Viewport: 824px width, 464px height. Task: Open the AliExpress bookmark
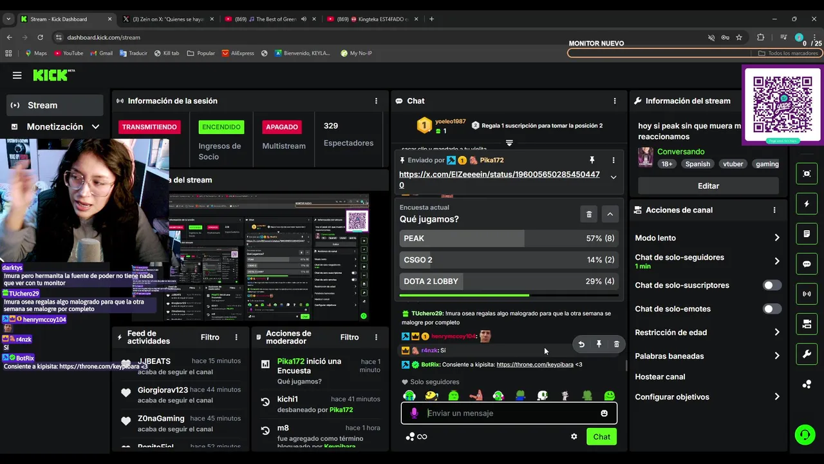coord(238,53)
